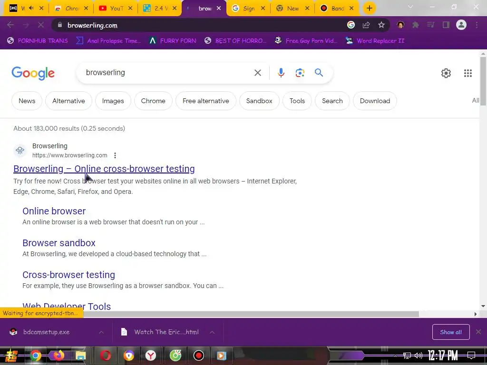Open the Google apps grid
The height and width of the screenshot is (365, 487).
tap(468, 73)
